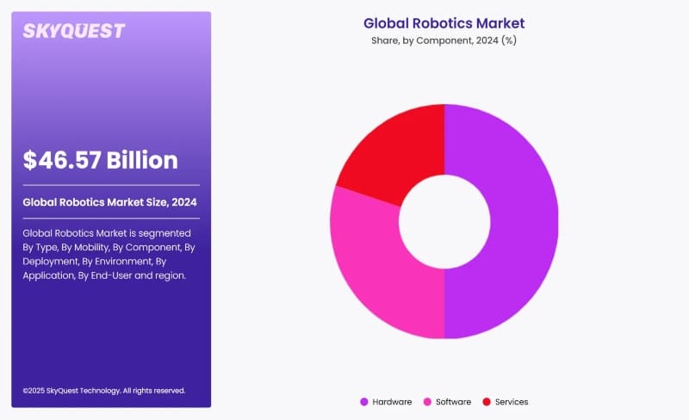This screenshot has width=689, height=420.
Task: Toggle the Software legend label
Action: click(x=453, y=402)
